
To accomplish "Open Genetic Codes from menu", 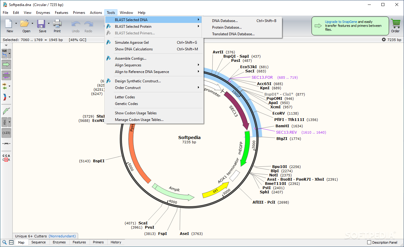I will (154, 104).
